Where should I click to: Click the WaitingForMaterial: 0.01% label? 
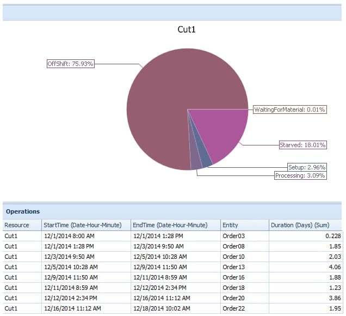[x=290, y=110]
